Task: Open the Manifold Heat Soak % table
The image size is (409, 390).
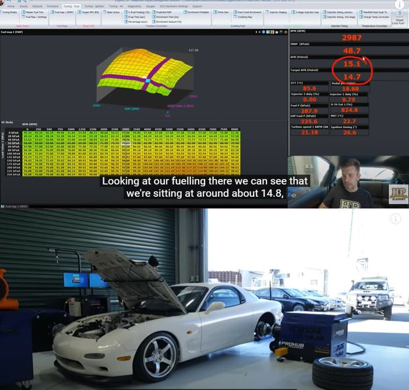Action: point(373,12)
